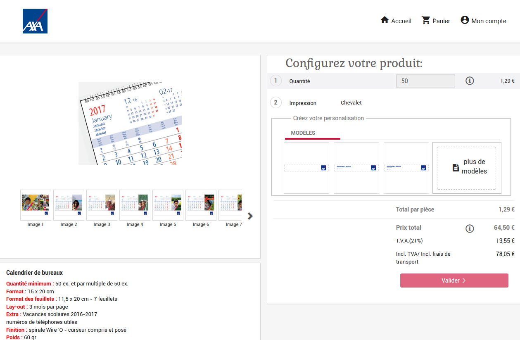The width and height of the screenshot is (520, 340).
Task: Click the Quantité minimum description line
Action: (x=67, y=284)
